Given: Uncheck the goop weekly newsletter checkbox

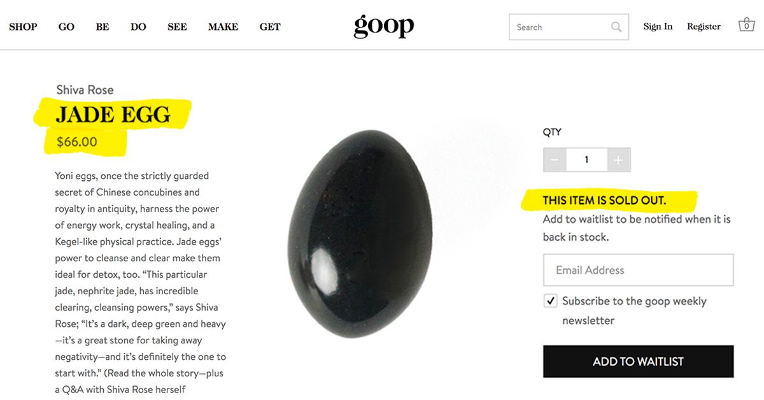Looking at the screenshot, I should [551, 301].
